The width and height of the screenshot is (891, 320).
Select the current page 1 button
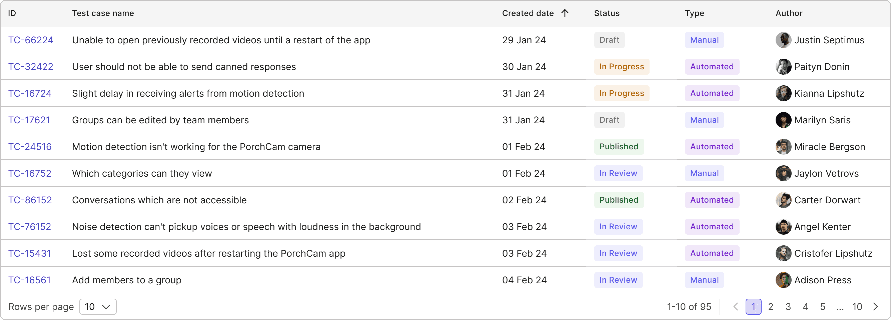pos(753,307)
